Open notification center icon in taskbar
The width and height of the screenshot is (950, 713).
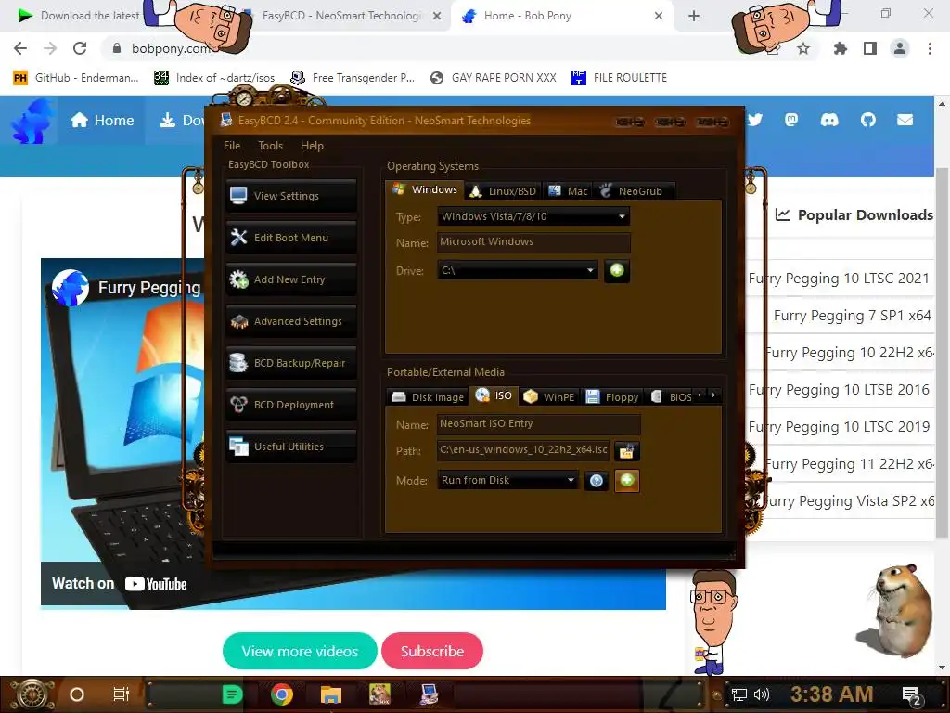click(912, 695)
